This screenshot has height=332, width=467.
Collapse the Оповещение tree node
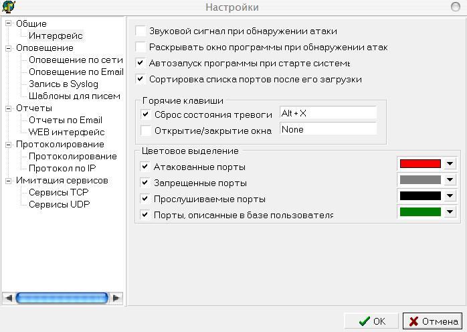(x=8, y=48)
